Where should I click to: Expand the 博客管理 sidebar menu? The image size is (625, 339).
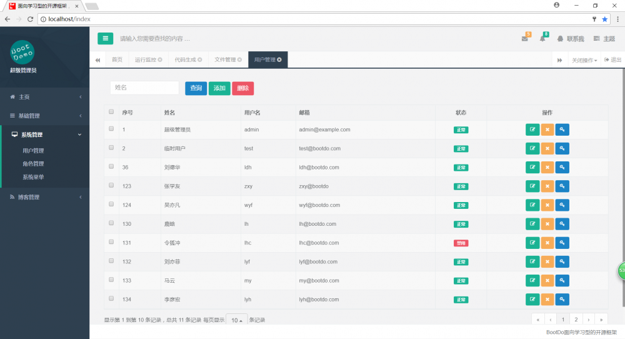(44, 197)
